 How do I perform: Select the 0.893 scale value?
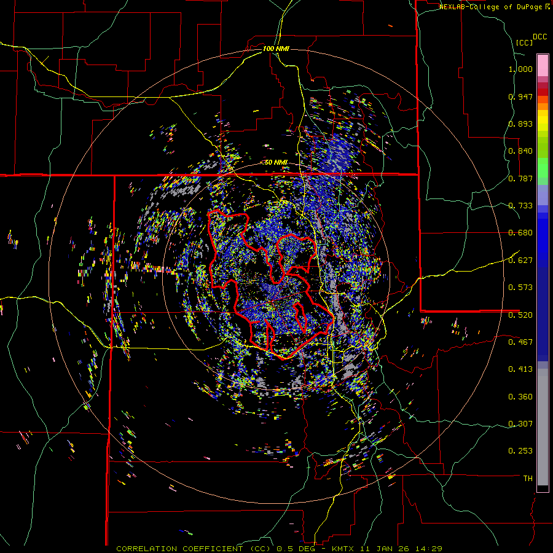tap(520, 124)
